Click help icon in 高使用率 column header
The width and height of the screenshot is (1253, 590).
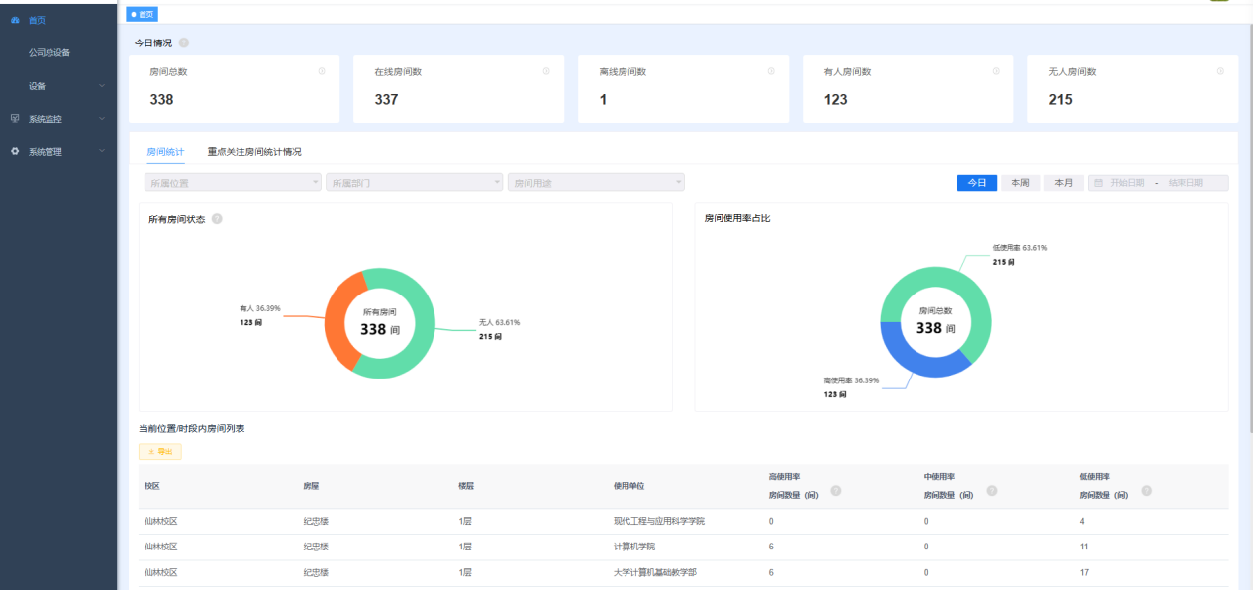pyautogui.click(x=836, y=490)
